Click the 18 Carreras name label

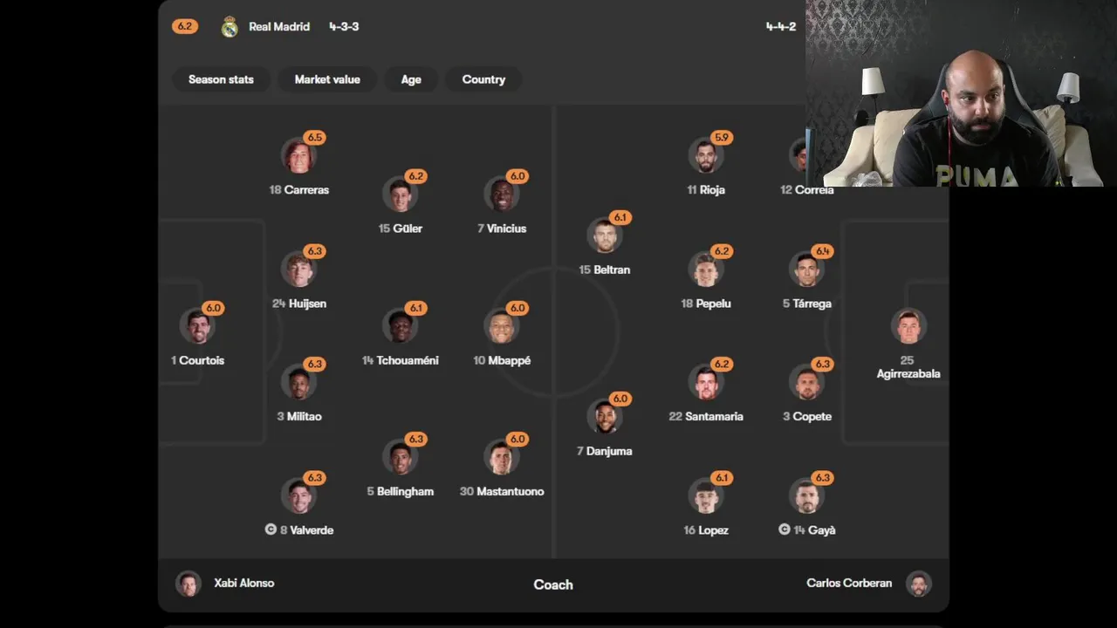pos(299,190)
